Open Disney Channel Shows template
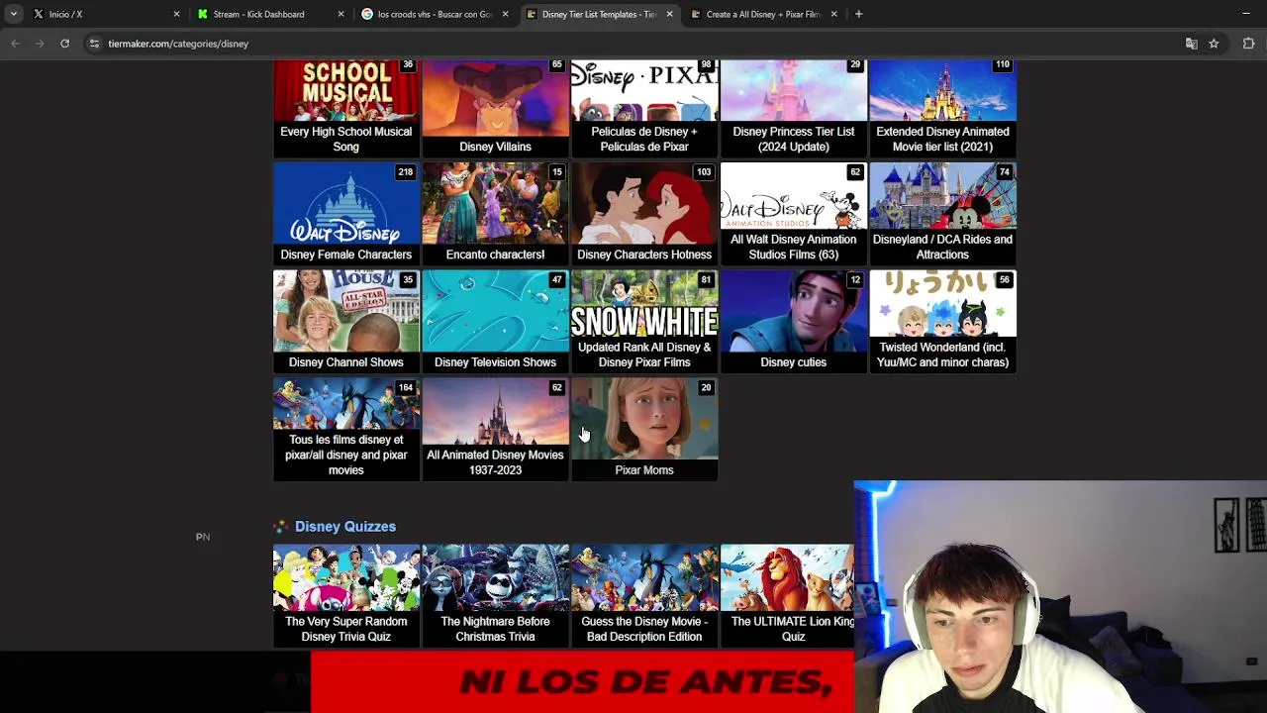The image size is (1267, 713). (x=345, y=322)
